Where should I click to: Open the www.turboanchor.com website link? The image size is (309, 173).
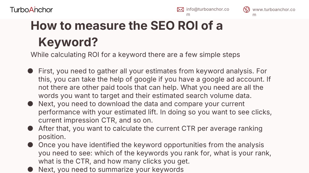[x=274, y=12]
